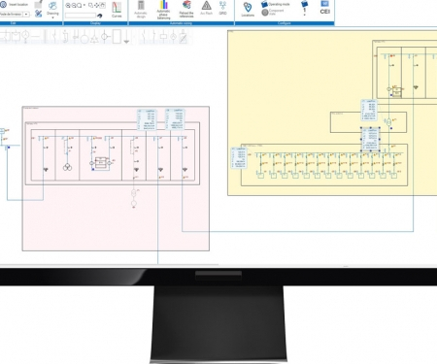
Task: Click the display search input field
Action: tap(81, 16)
